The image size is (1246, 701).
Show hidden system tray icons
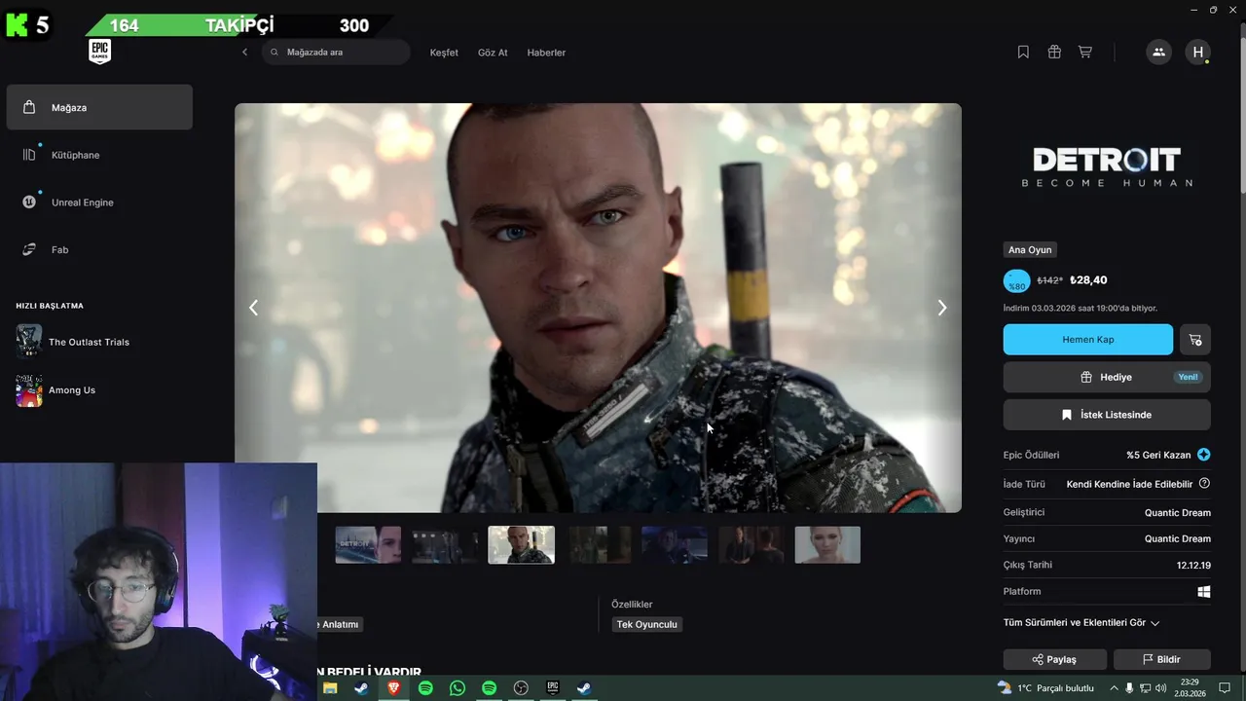click(x=1114, y=688)
